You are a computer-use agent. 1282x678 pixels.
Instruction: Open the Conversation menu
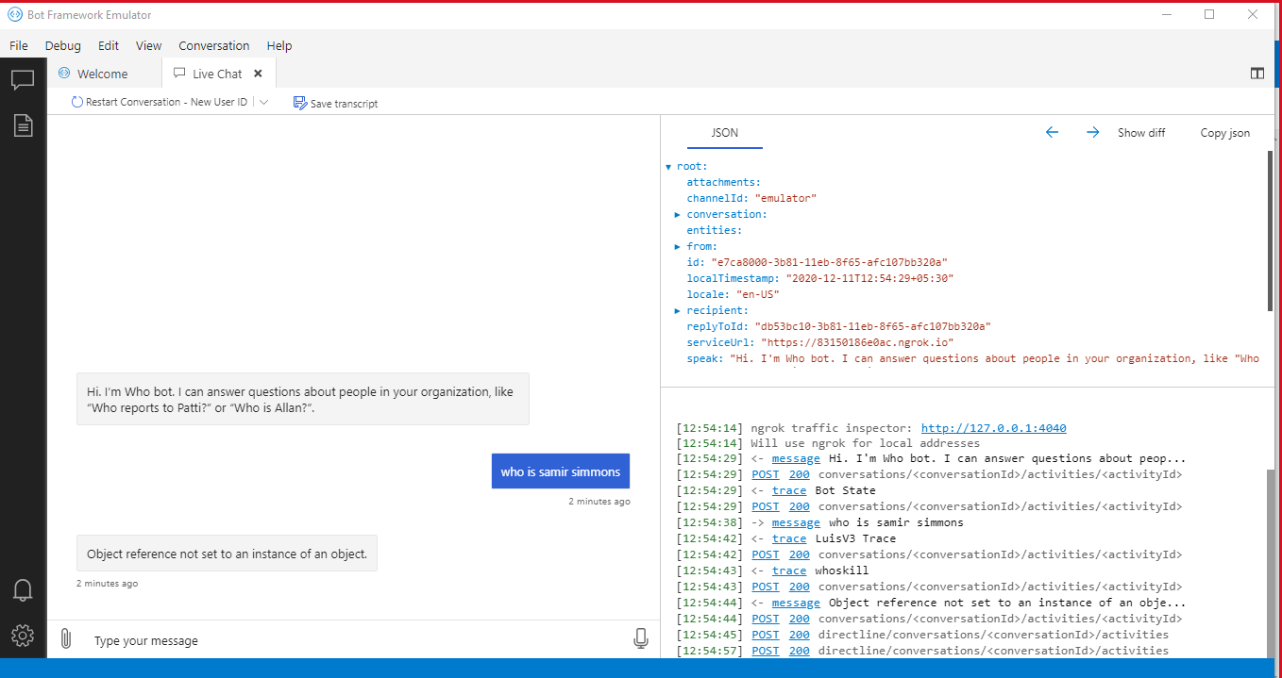[214, 45]
